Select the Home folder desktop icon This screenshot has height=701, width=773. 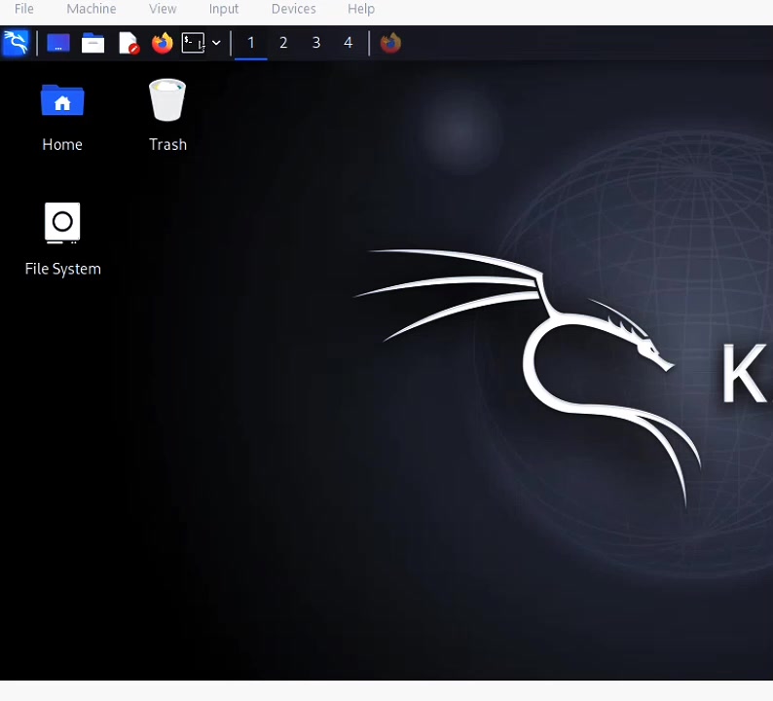point(62,101)
